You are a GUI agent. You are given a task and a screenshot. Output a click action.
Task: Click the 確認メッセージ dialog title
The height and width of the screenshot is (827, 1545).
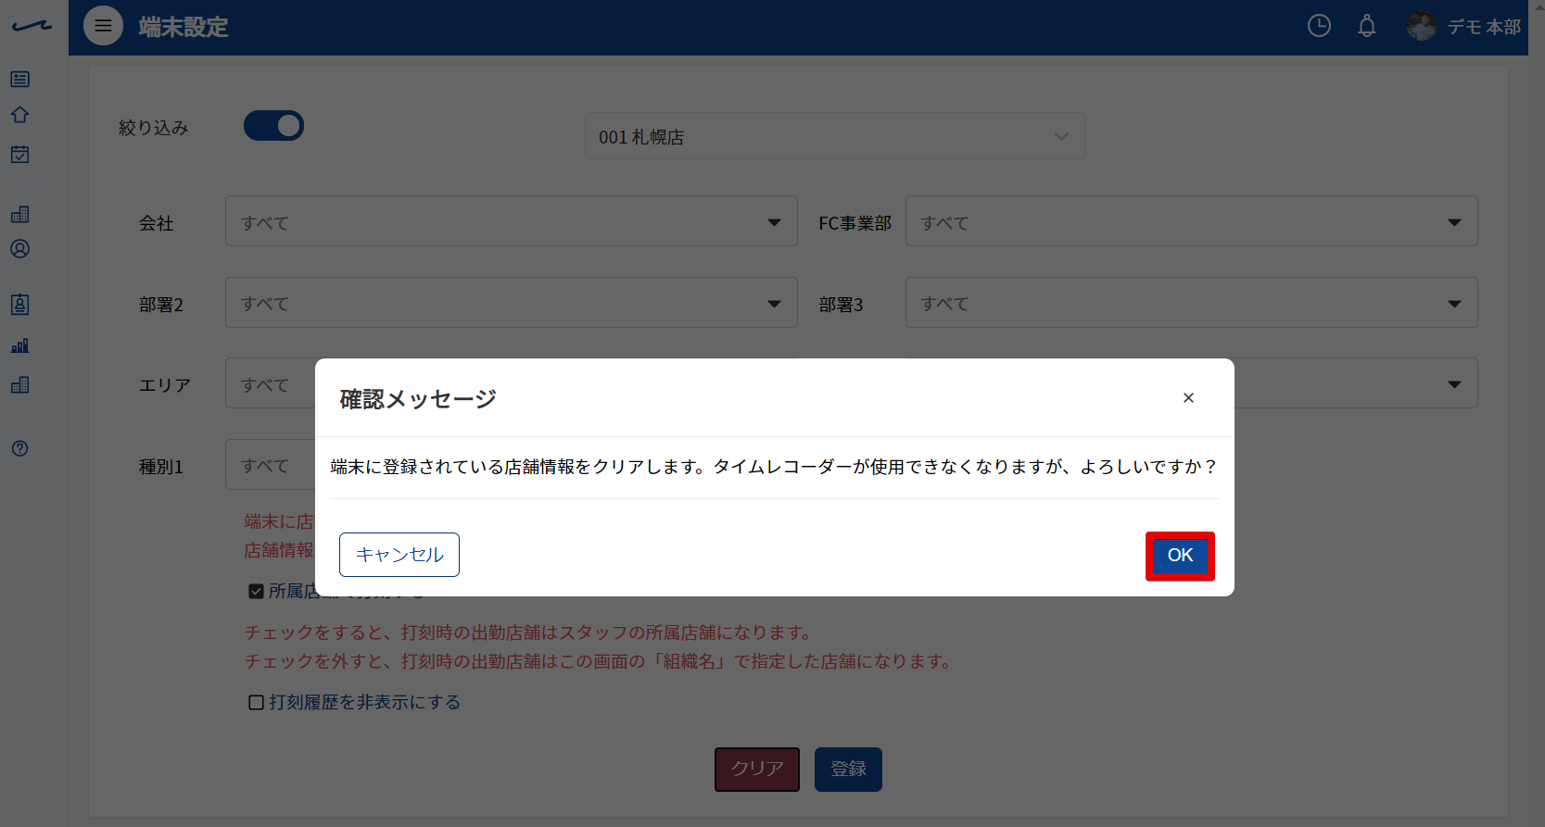(x=418, y=399)
